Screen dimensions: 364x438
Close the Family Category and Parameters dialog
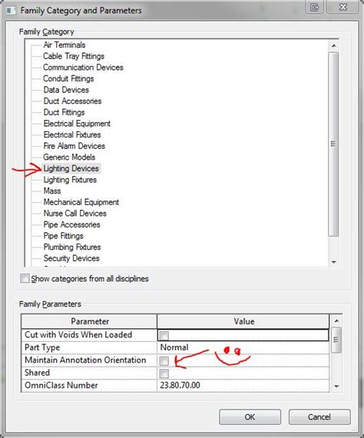click(343, 7)
